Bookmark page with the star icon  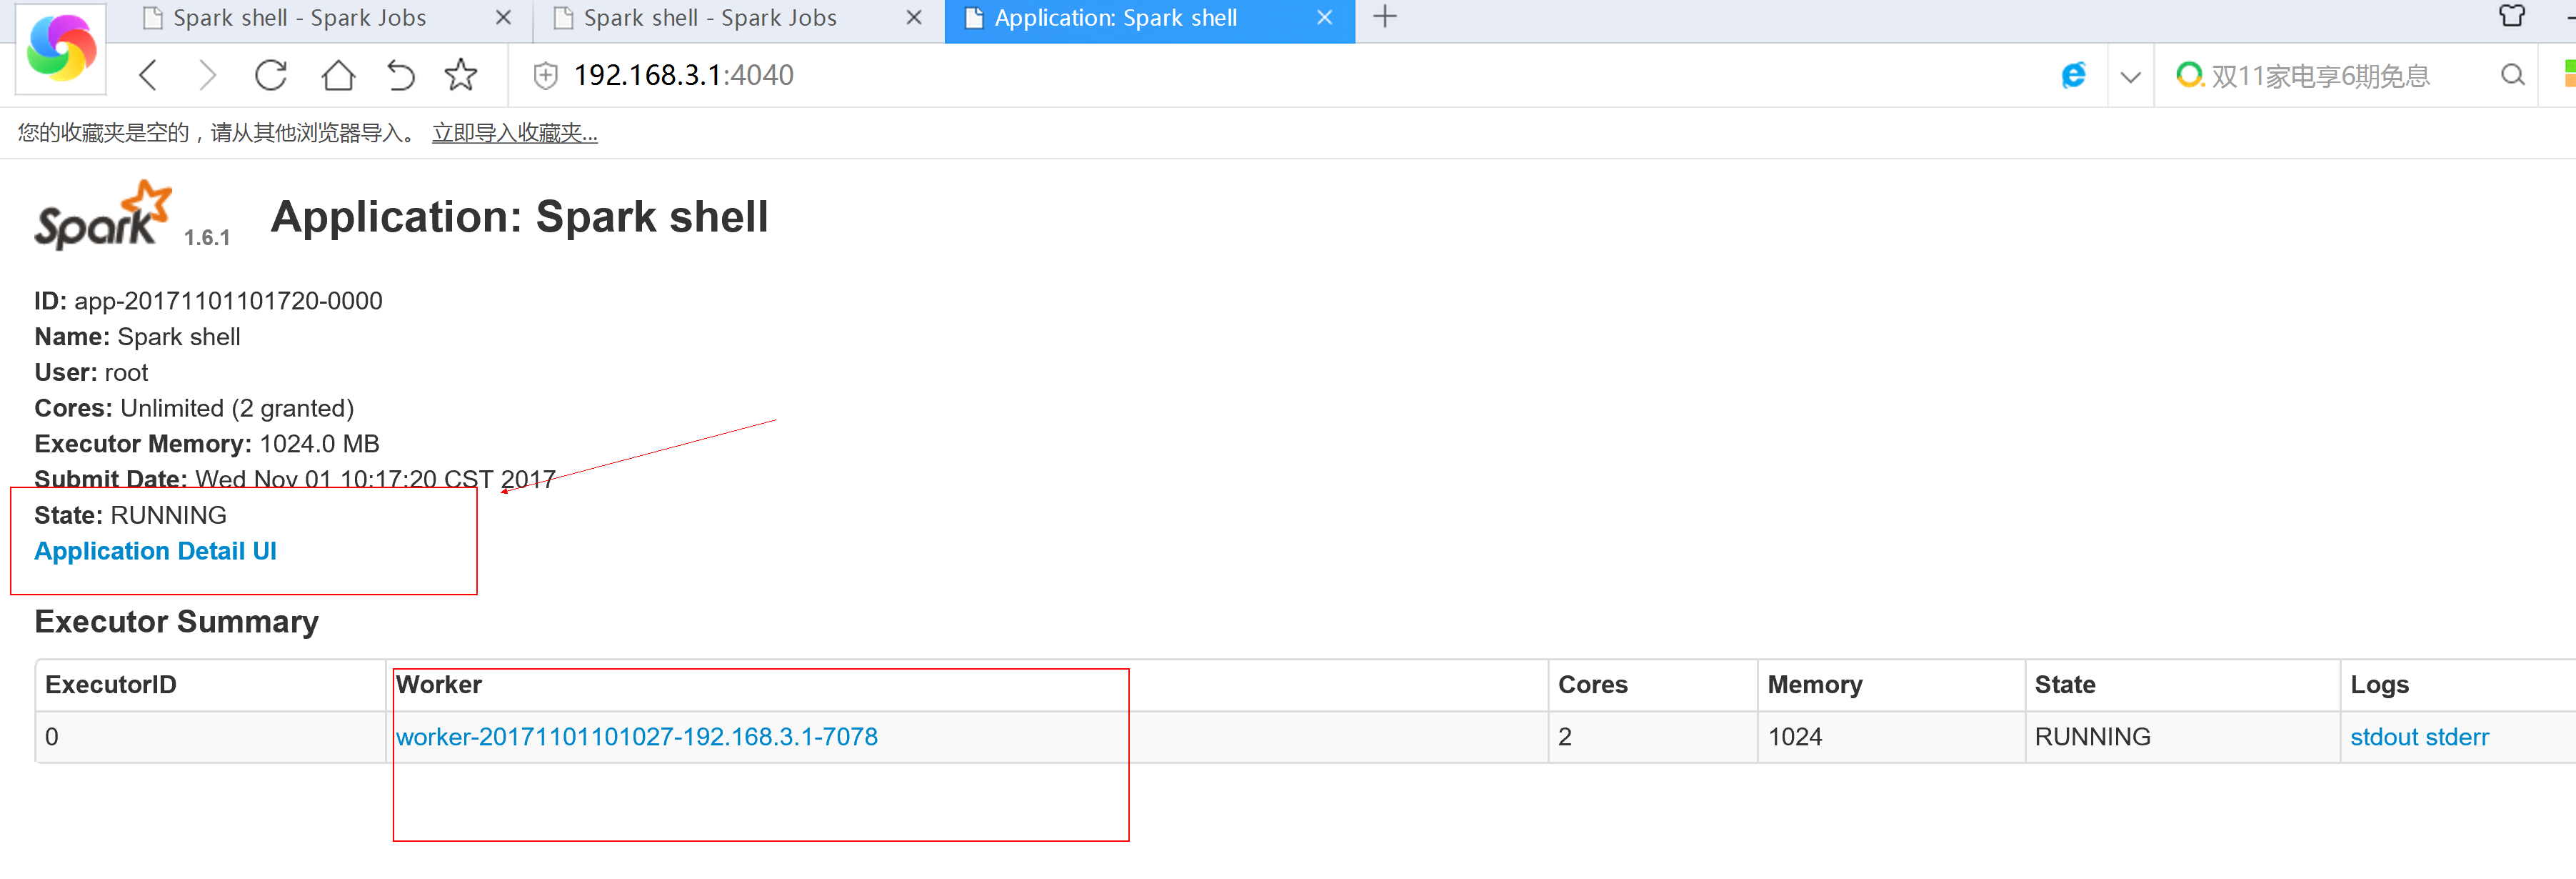(460, 75)
